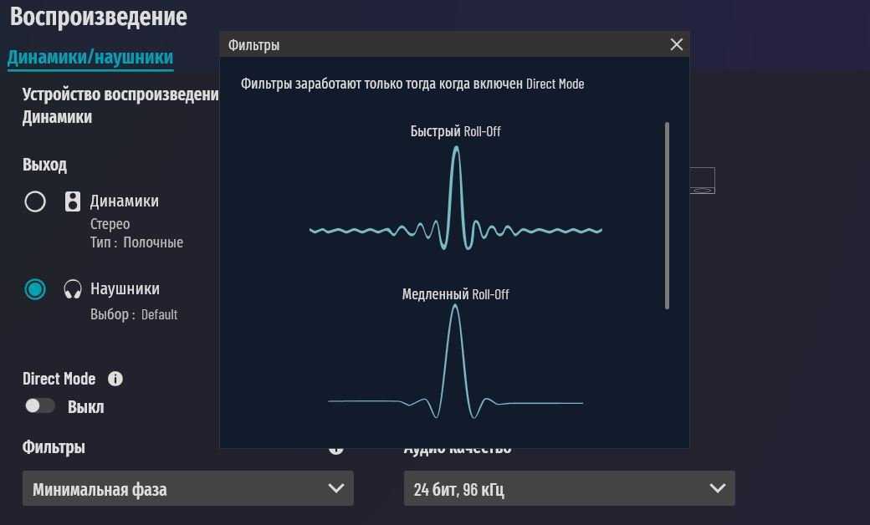Open the 24 бит, 96 кГц quality dropdown
The width and height of the screenshot is (870, 525).
[x=569, y=488]
